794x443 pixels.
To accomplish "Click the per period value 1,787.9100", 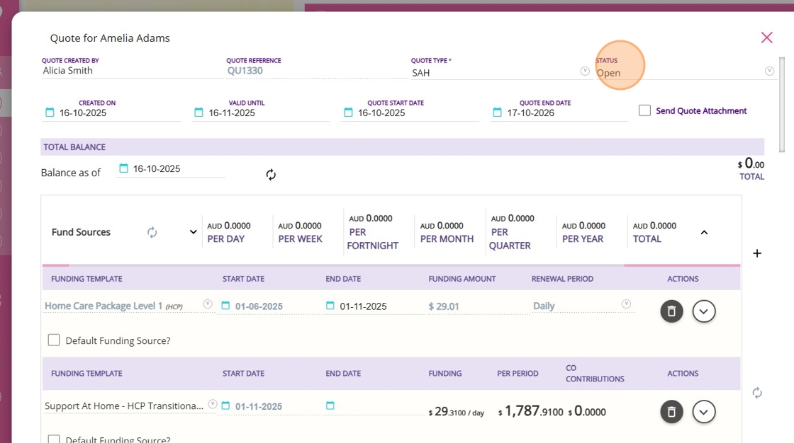I will coord(531,411).
